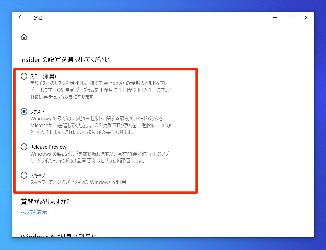Image resolution: width=326 pixels, height=250 pixels.
Task: Click the スロー description starting デバイスへのリスク
Action: point(101,90)
